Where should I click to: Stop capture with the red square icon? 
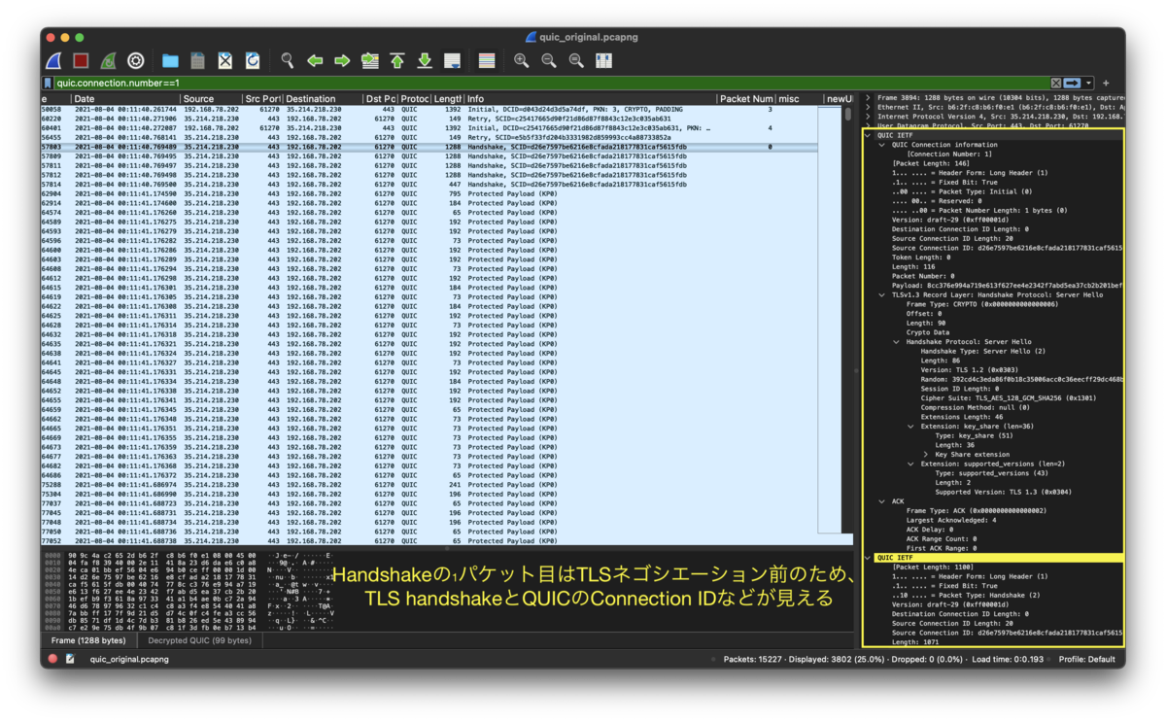[82, 60]
